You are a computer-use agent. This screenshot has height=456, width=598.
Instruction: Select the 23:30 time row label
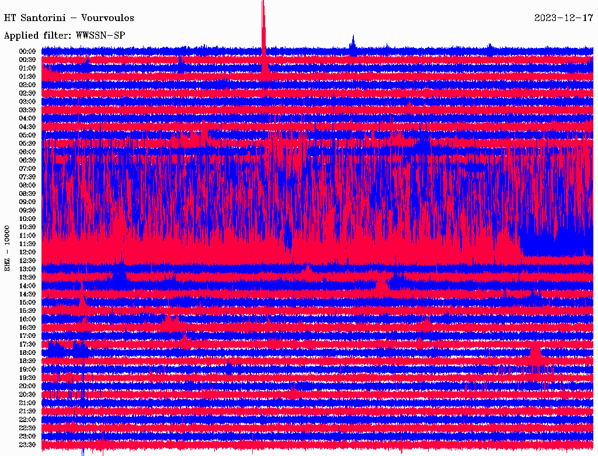(27, 444)
